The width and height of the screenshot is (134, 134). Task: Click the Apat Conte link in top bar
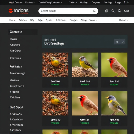click(15, 2)
